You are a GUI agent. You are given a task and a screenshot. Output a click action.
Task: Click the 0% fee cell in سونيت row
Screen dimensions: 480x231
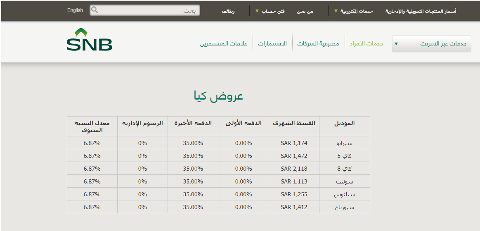coord(143,182)
